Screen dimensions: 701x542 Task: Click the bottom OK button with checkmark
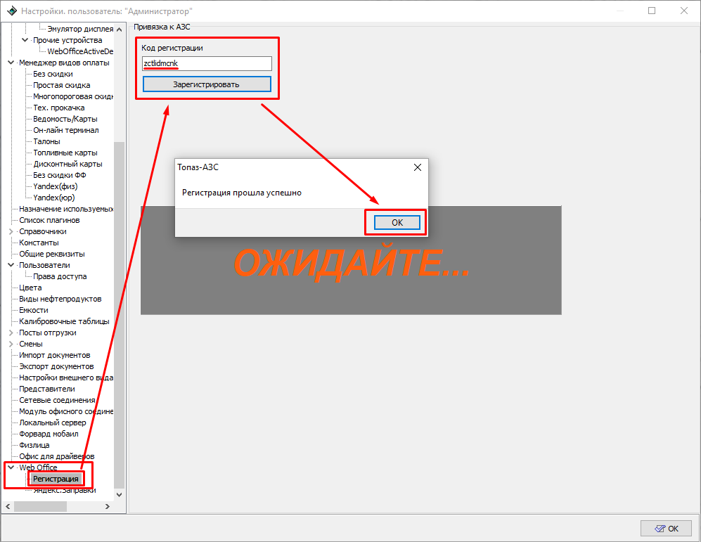pyautogui.click(x=666, y=529)
